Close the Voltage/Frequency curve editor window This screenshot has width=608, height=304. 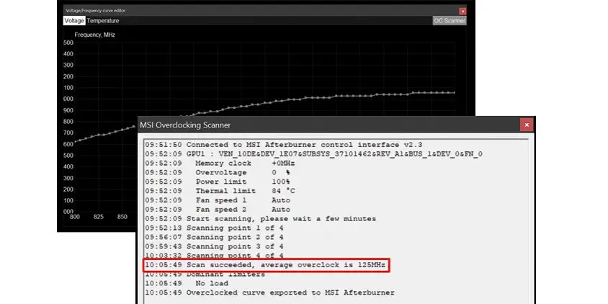(x=462, y=12)
